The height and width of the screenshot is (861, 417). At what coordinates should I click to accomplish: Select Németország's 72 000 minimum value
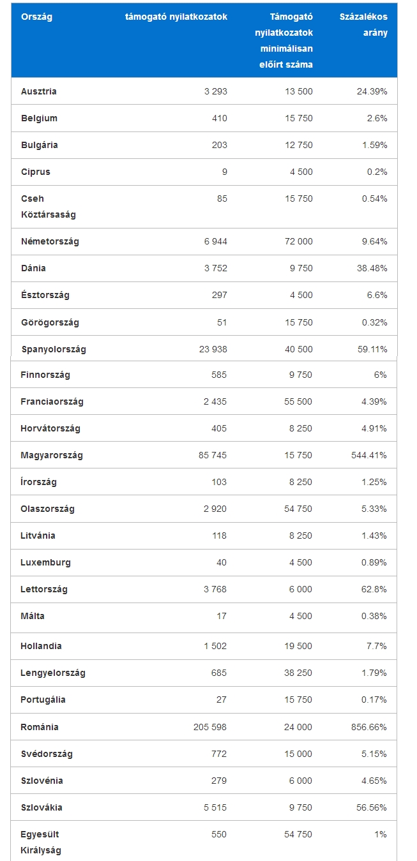click(x=298, y=241)
